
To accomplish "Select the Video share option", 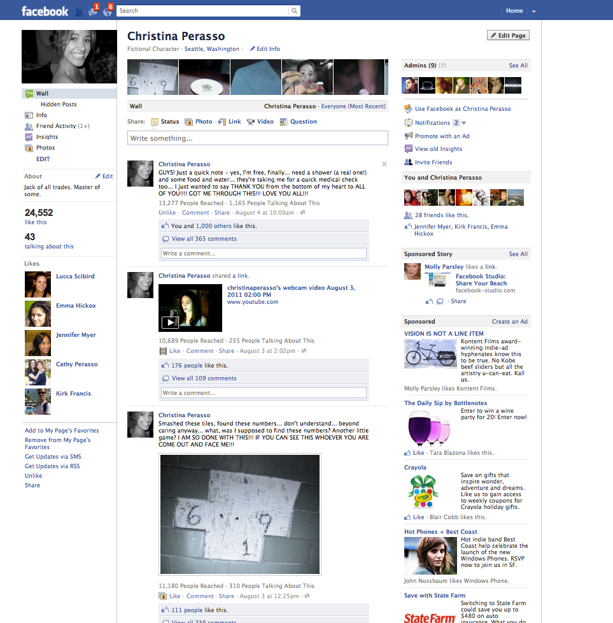I will [x=260, y=122].
